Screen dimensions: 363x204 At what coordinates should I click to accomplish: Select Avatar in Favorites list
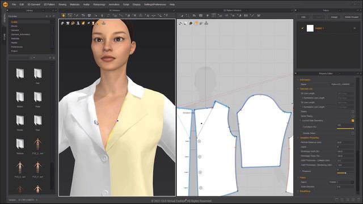pyautogui.click(x=14, y=22)
